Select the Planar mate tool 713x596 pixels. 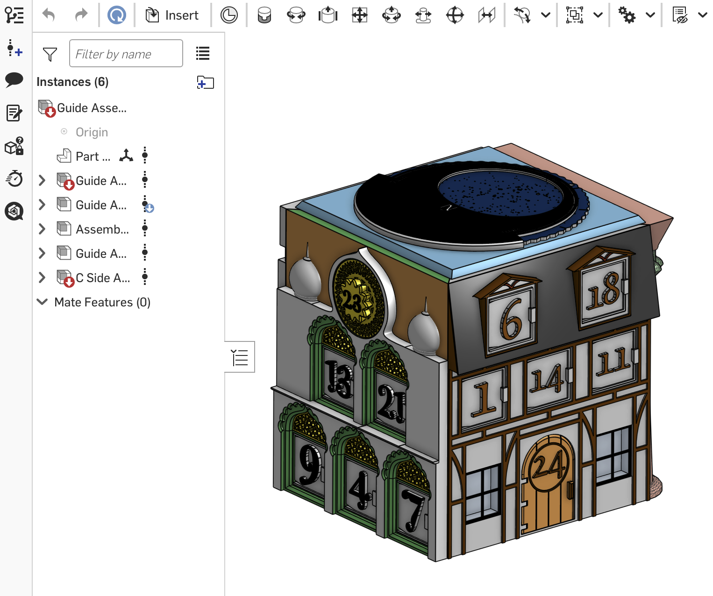click(x=360, y=15)
